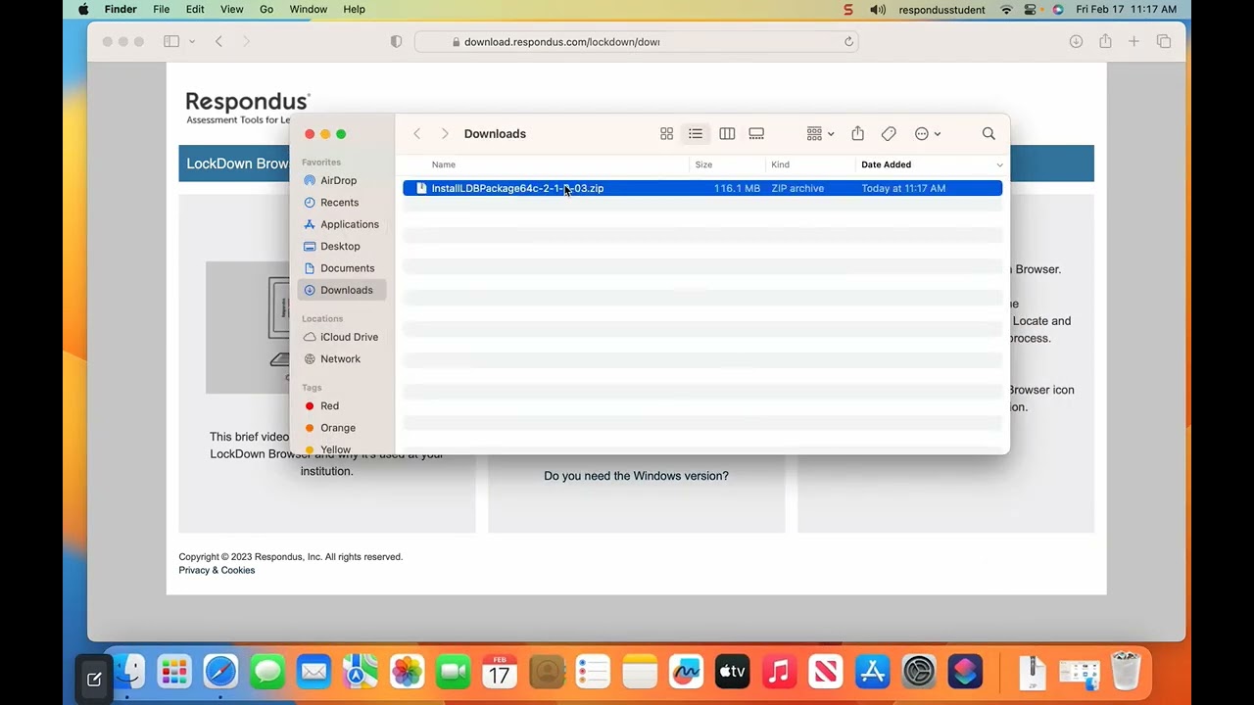1254x705 pixels.
Task: Click the Safari address bar
Action: click(636, 42)
